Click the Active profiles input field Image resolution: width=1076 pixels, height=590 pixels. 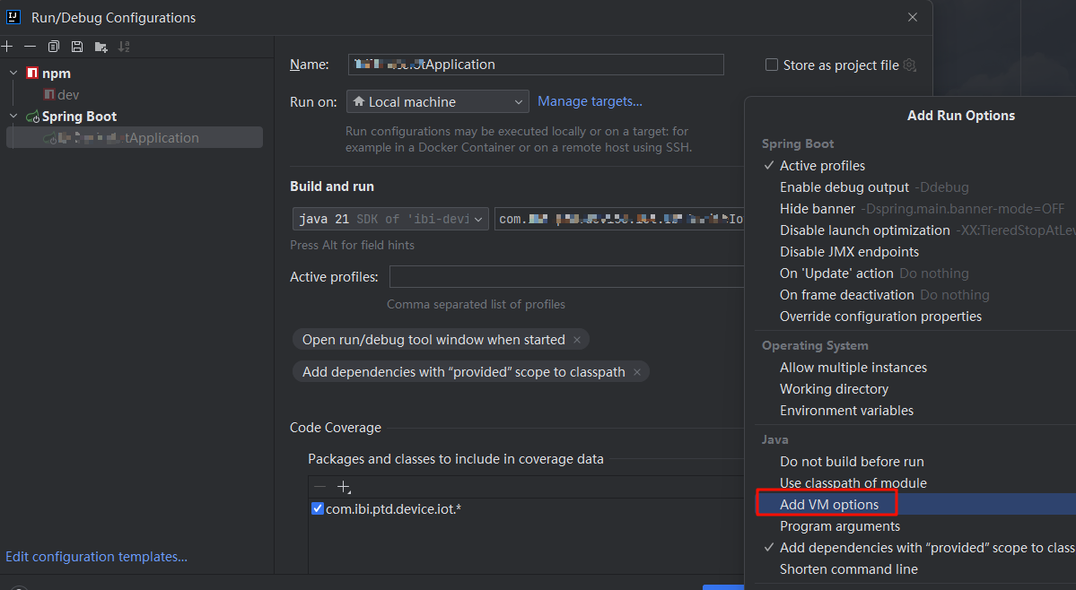(567, 277)
